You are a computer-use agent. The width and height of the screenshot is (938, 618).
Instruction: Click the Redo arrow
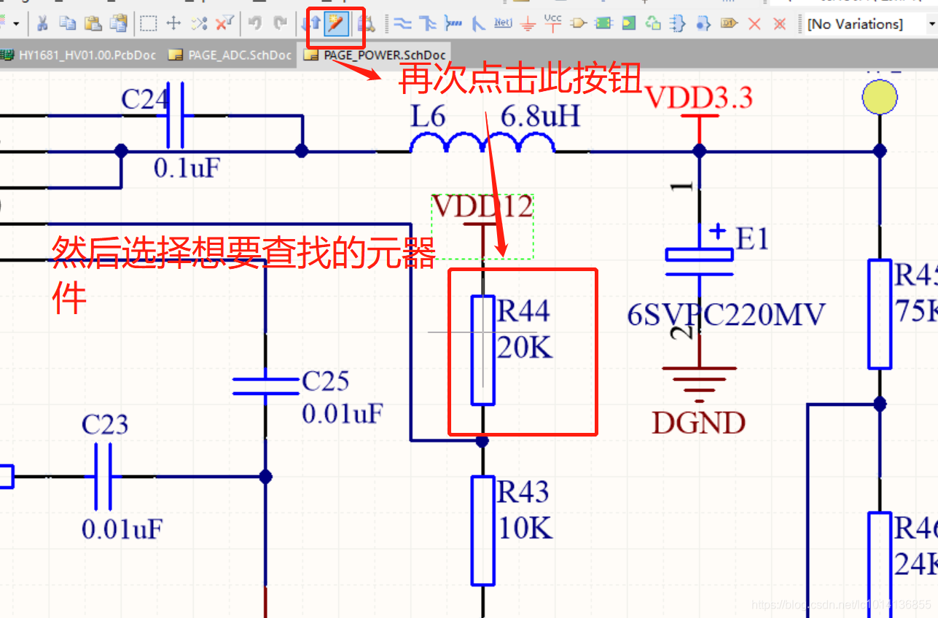pyautogui.click(x=279, y=23)
